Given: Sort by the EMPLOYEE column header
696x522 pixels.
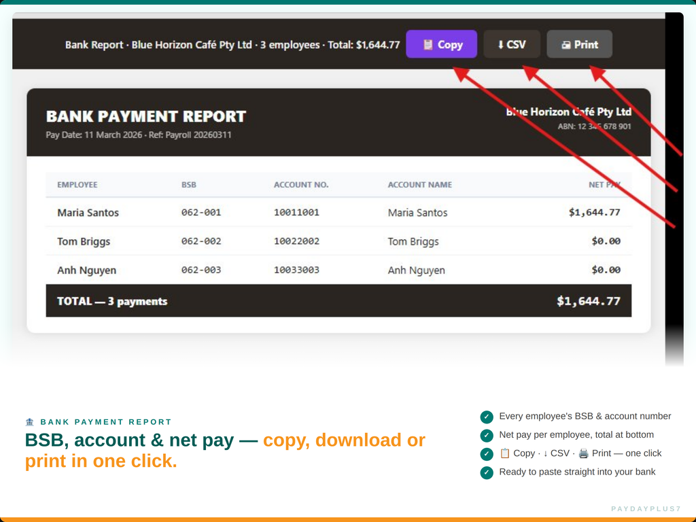Looking at the screenshot, I should [77, 184].
